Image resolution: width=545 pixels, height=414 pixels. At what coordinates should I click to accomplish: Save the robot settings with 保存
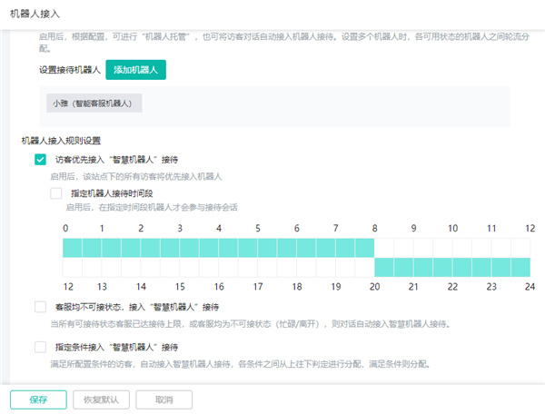click(39, 399)
